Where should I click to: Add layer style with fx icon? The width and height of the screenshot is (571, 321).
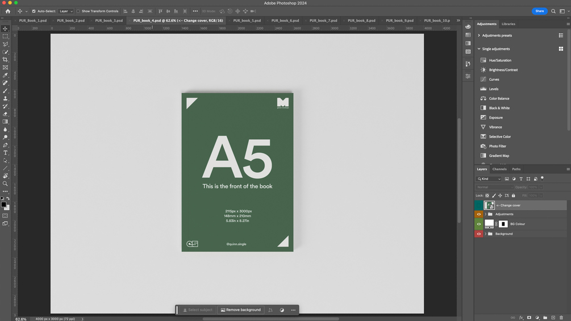tap(521, 318)
